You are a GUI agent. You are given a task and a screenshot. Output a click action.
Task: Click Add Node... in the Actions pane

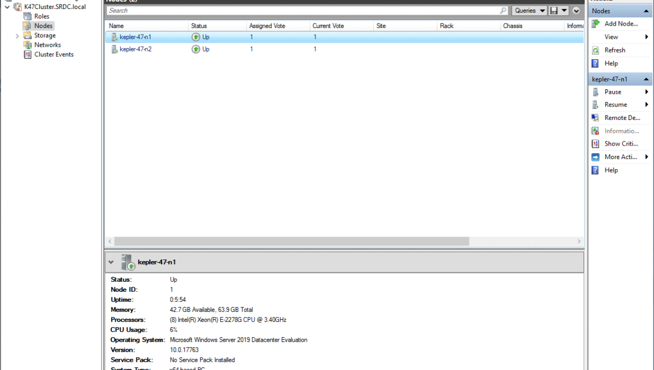[x=621, y=24]
